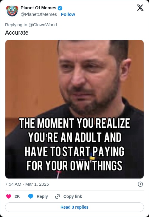
Task: Click the 7:54 AM Mar 1, 2025 timestamp
Action: click(x=27, y=184)
